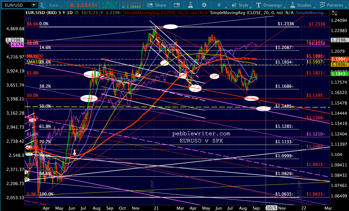Click the circled info icon on chart
Viewport: 349px width, 211px height.
28,19
